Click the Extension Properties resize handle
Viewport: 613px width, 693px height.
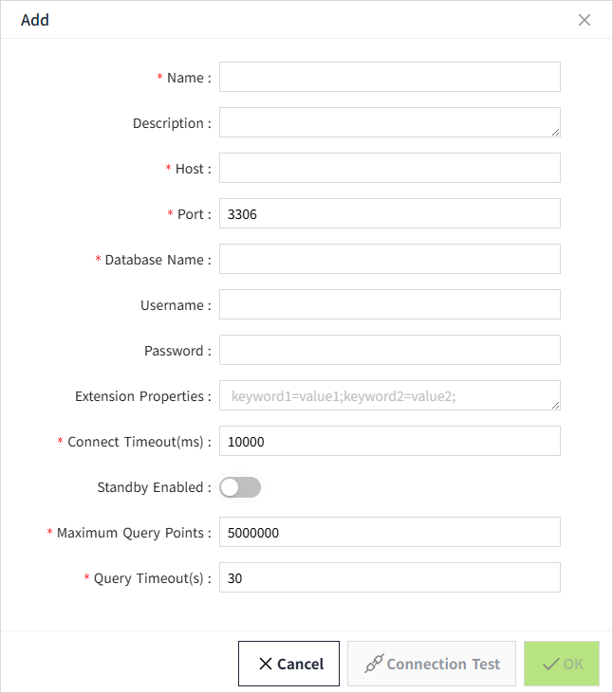tap(555, 405)
